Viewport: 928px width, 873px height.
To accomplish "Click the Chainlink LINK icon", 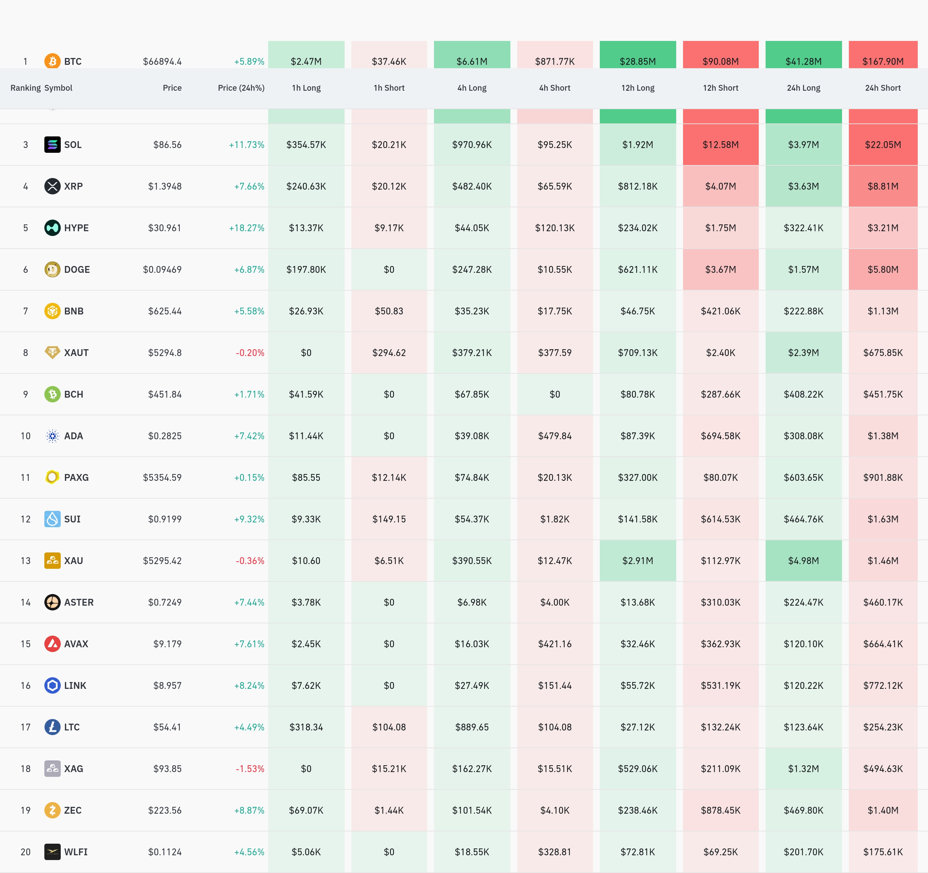I will tap(52, 685).
